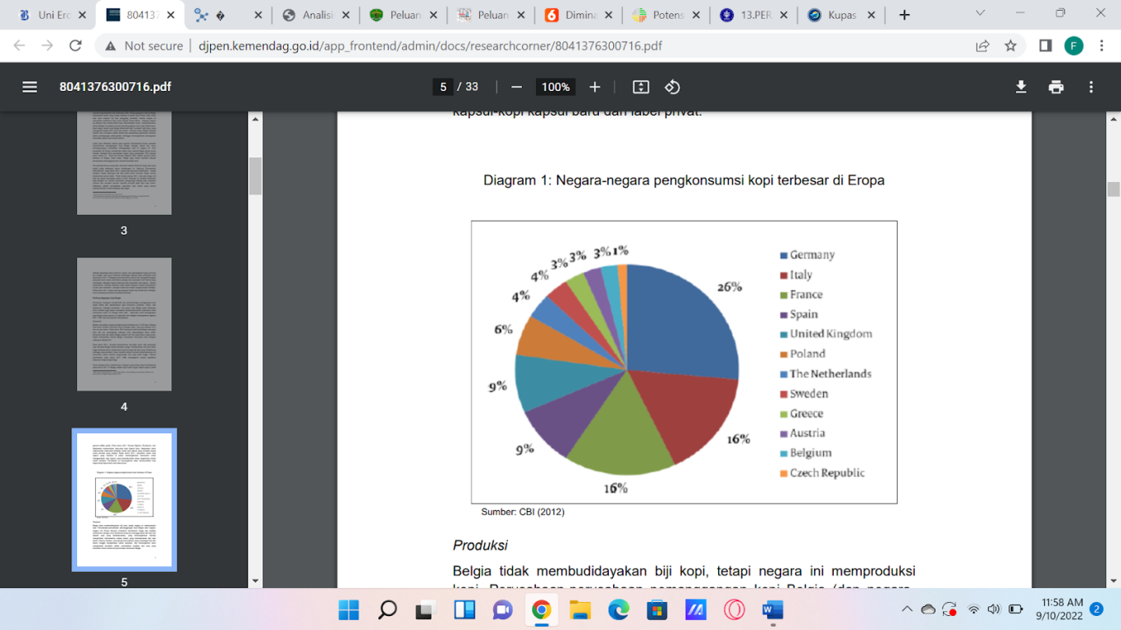Open a new browser tab
The image size is (1121, 630).
coord(904,15)
